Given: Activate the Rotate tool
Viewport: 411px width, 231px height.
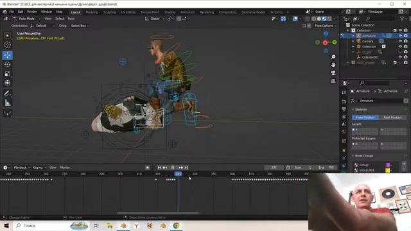Looking at the screenshot, I should click(x=7, y=64).
